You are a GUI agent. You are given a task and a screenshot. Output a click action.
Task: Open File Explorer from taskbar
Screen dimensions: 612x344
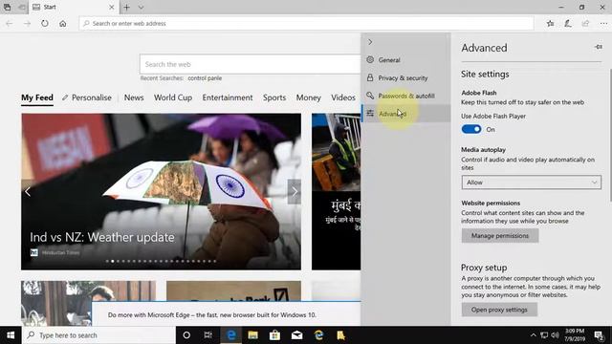pos(252,335)
